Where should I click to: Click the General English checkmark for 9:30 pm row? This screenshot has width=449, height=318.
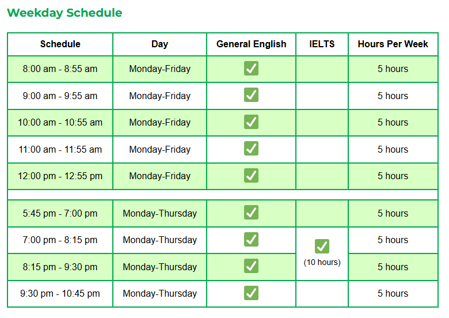[x=251, y=293]
